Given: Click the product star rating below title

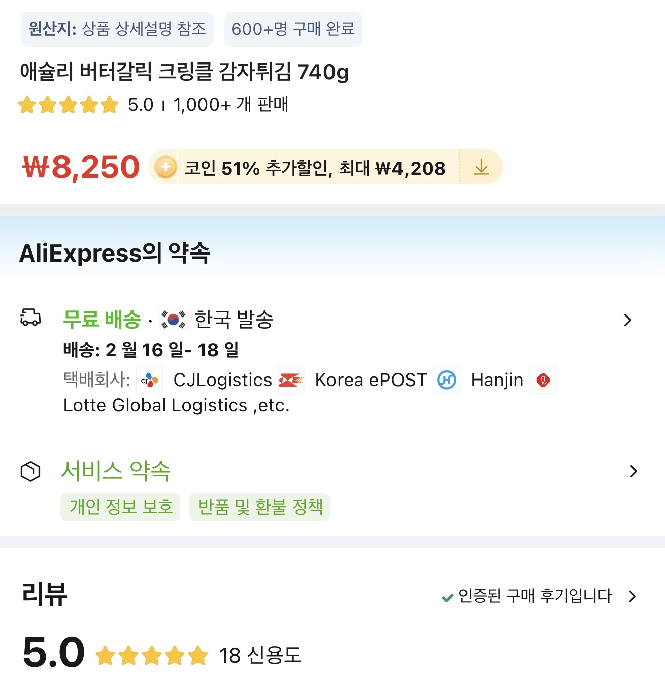Looking at the screenshot, I should click(x=69, y=105).
